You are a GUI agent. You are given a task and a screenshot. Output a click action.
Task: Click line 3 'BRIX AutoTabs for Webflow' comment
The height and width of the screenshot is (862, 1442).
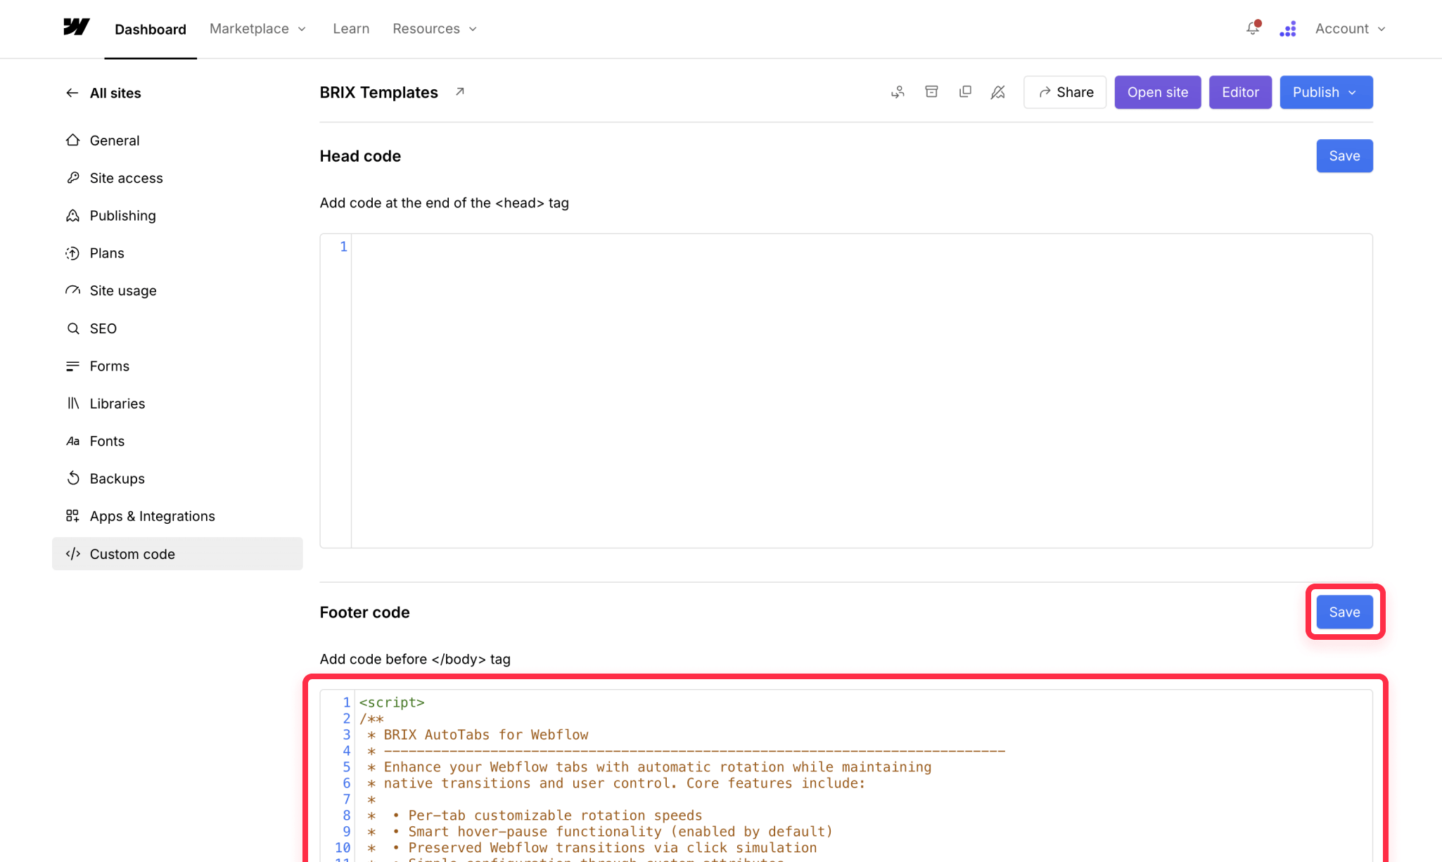(485, 734)
